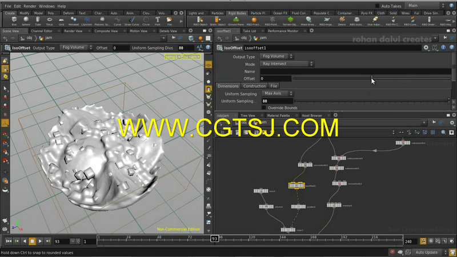Click the Debris shelf tool
This screenshot has height=257, width=457.
(342, 21)
